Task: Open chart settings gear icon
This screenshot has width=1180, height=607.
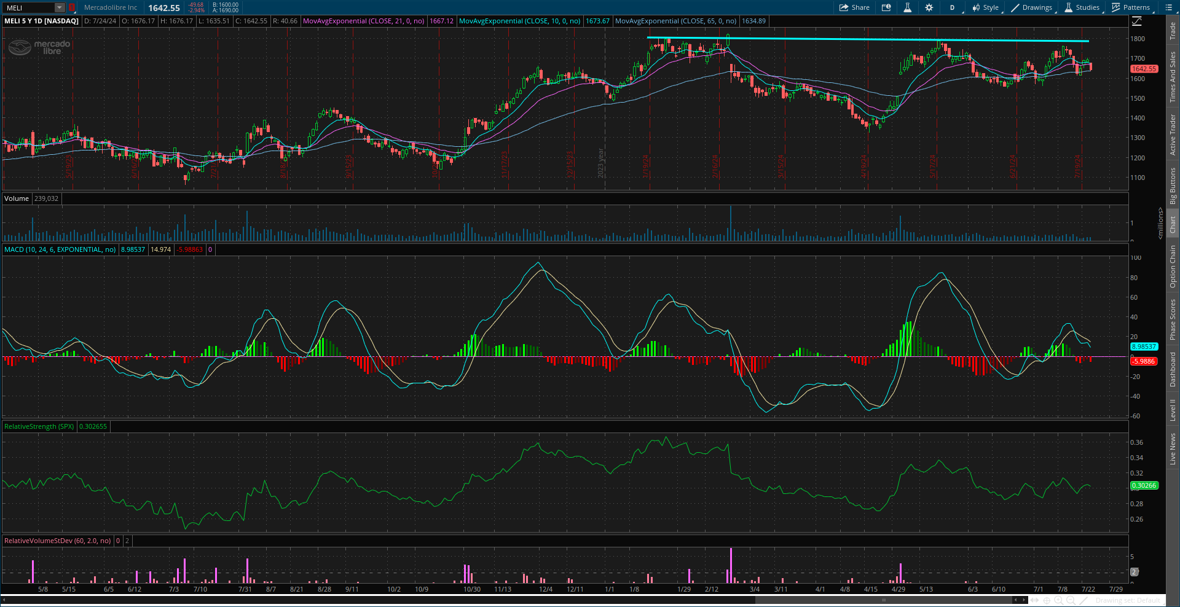Action: point(929,7)
